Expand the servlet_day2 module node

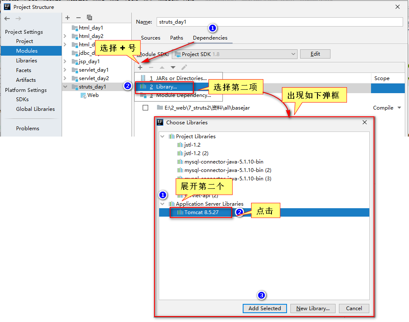pyautogui.click(x=65, y=78)
